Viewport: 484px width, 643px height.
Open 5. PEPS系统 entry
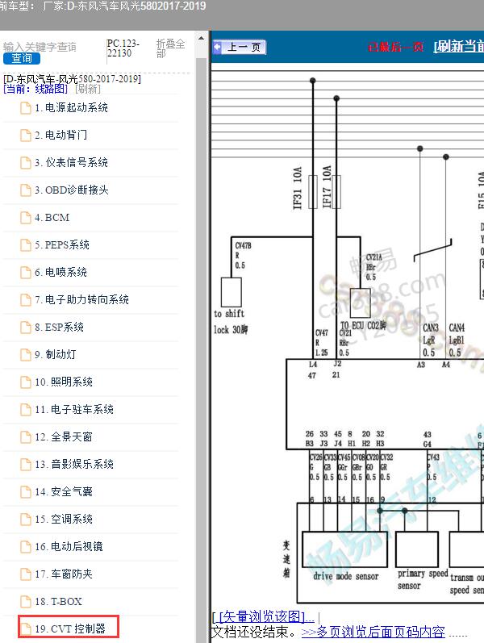pyautogui.click(x=62, y=244)
